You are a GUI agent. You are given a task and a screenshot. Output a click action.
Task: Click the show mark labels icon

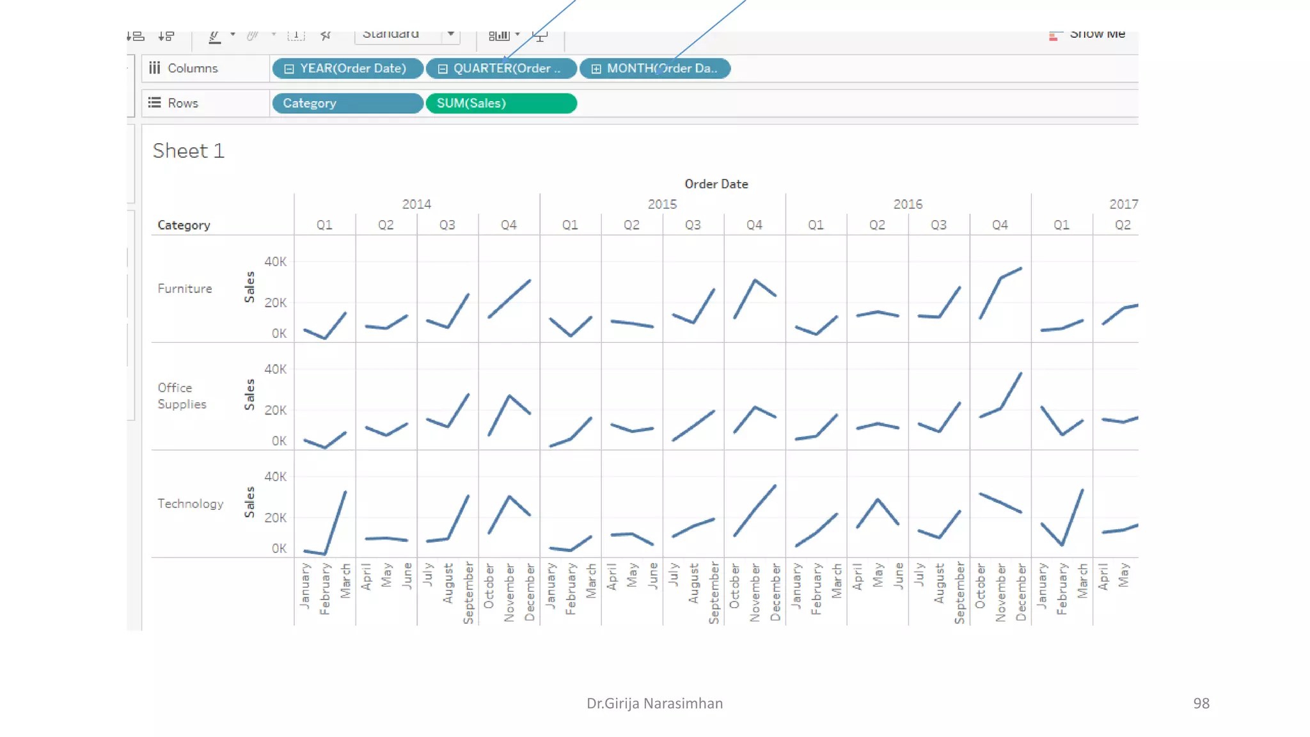(296, 36)
